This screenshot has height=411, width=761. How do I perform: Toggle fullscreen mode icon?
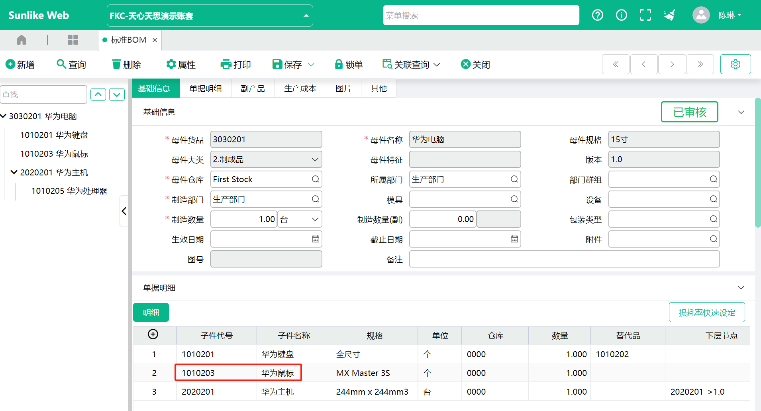coord(645,15)
